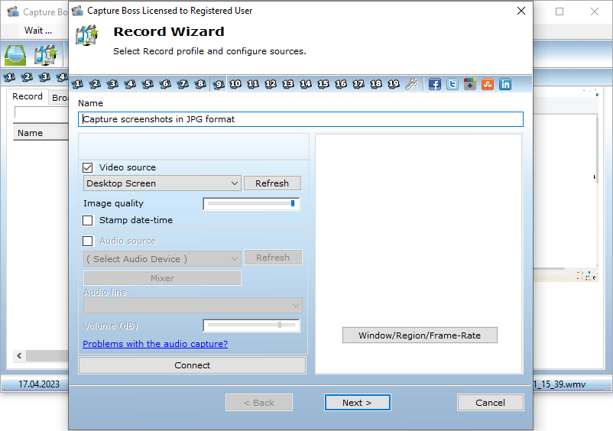The image size is (613, 431).
Task: Open the Problems with the audio capture link
Action: (x=155, y=344)
